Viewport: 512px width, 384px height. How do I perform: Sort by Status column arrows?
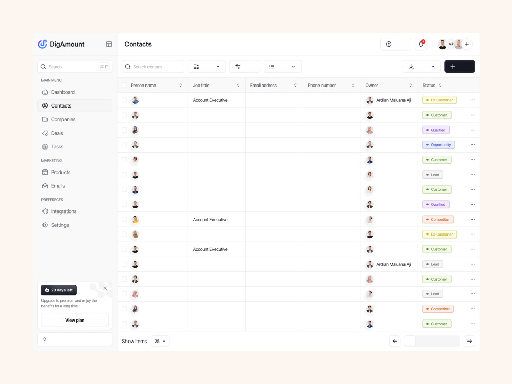(440, 85)
